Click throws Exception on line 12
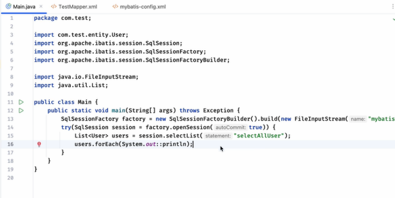Image resolution: width=395 pixels, height=198 pixels. coord(207,110)
